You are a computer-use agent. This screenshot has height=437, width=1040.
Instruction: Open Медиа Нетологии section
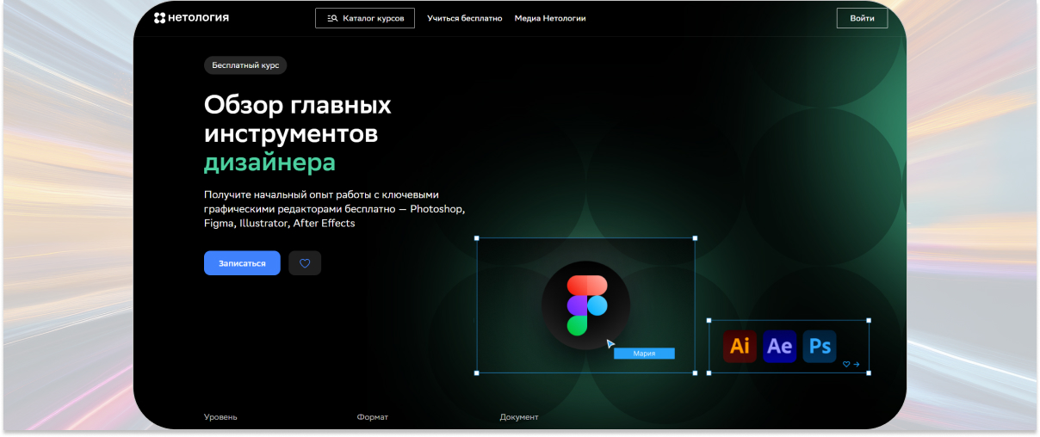549,18
